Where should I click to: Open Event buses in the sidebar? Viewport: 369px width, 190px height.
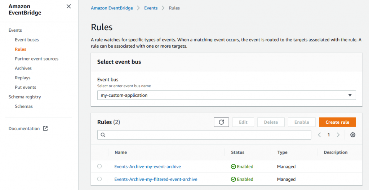click(27, 40)
